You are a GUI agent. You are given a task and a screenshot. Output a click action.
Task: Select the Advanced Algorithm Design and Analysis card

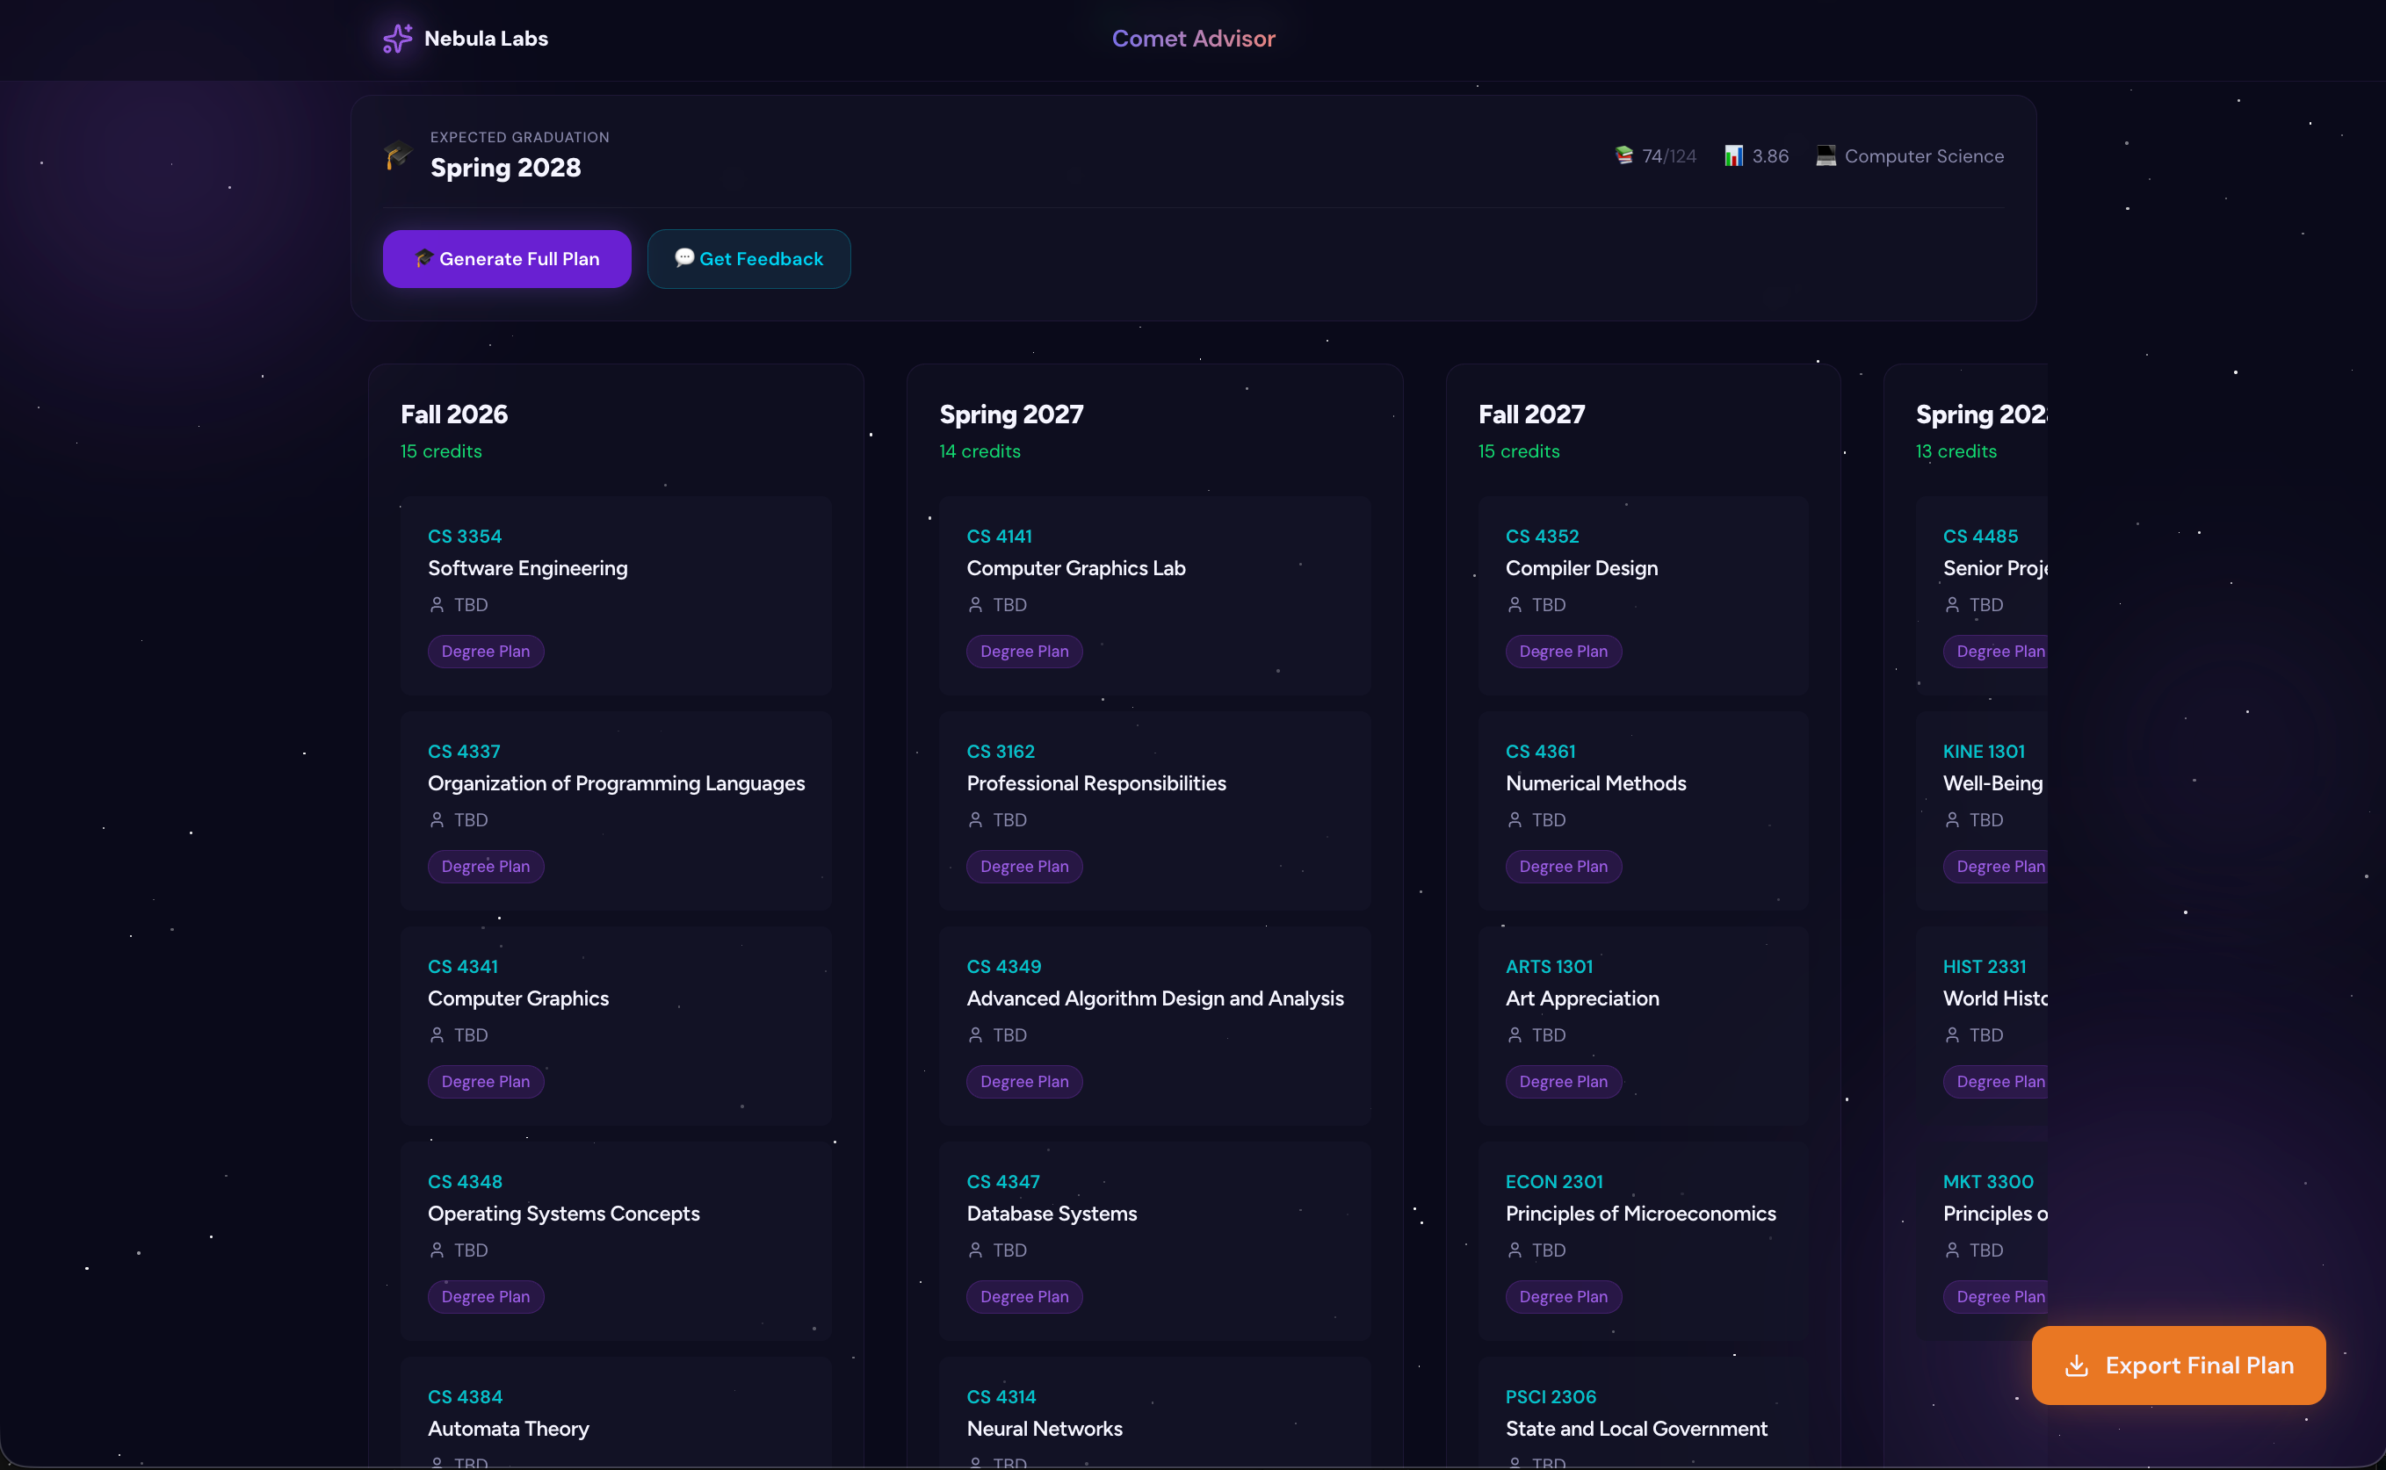[1154, 1026]
